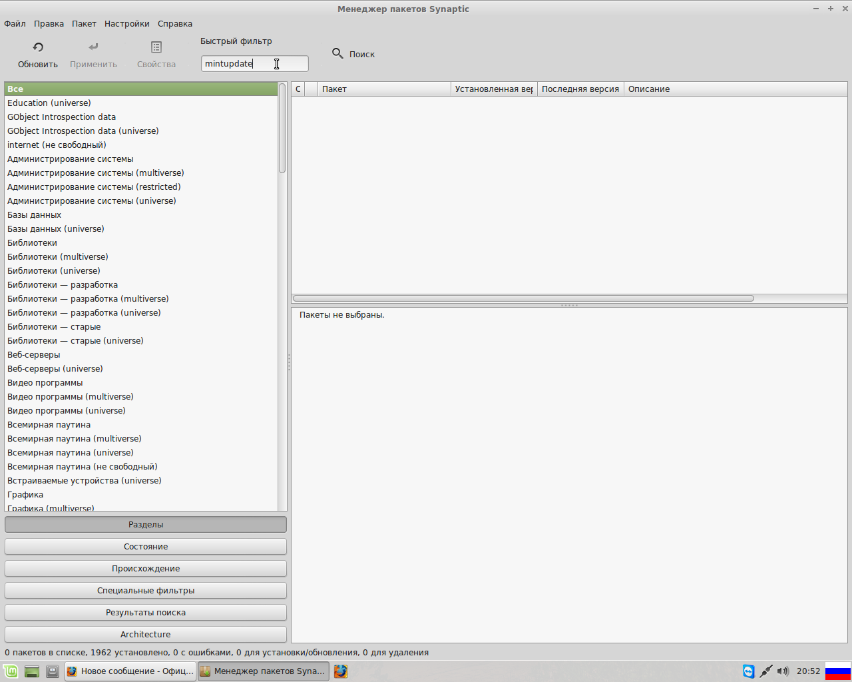Screen dimensions: 852x682
Task: Click the Russian flag keyboard layout indicator
Action: click(837, 671)
